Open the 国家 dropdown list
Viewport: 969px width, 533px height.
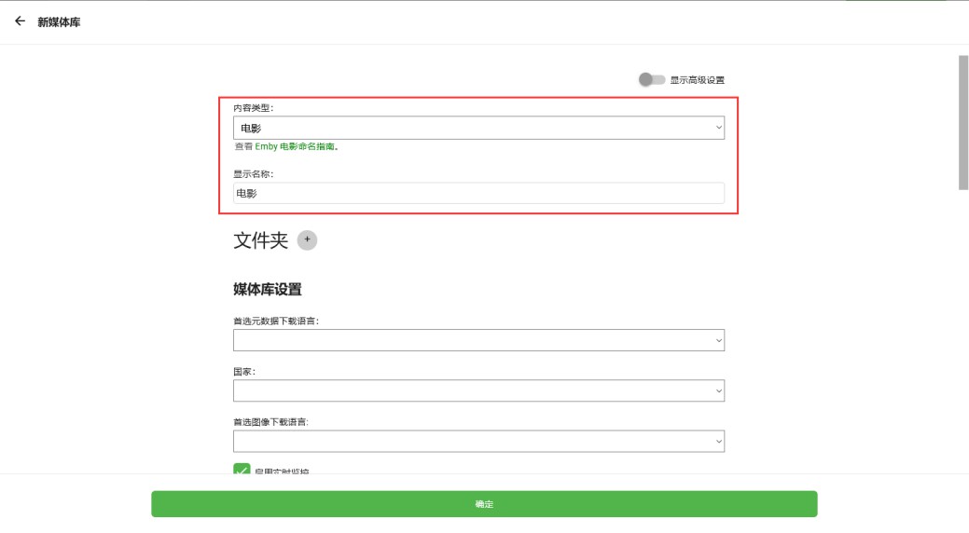[478, 390]
